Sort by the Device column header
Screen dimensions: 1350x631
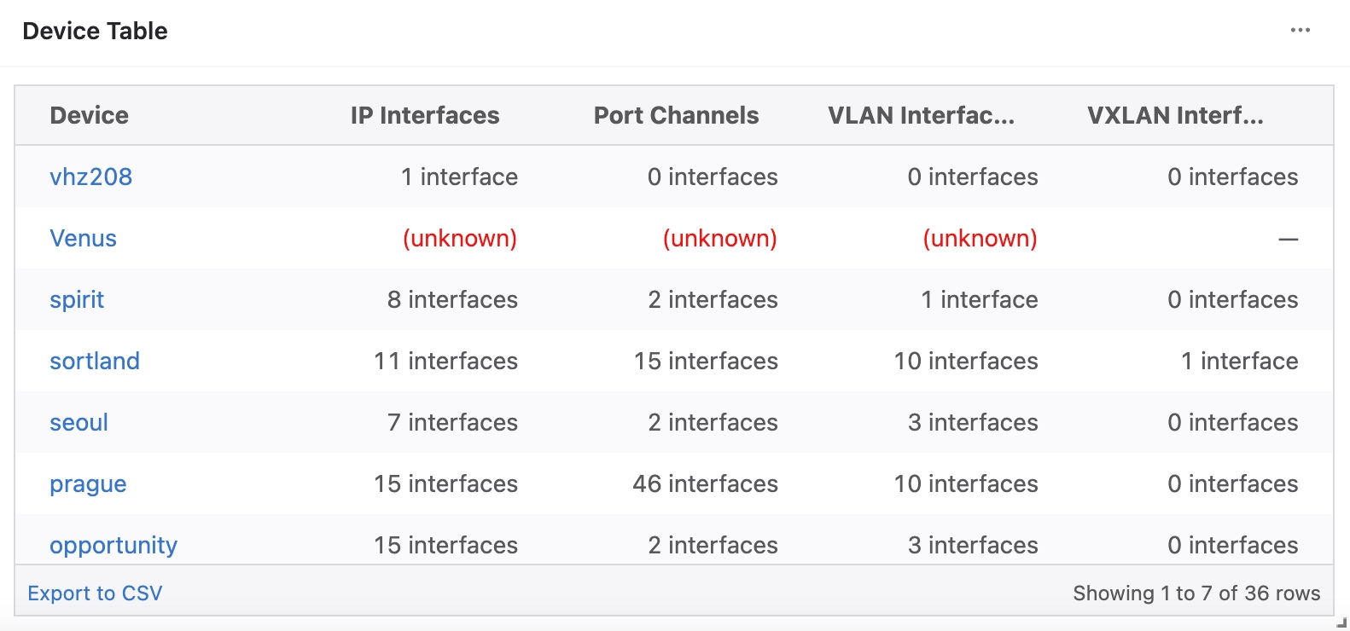click(x=90, y=115)
